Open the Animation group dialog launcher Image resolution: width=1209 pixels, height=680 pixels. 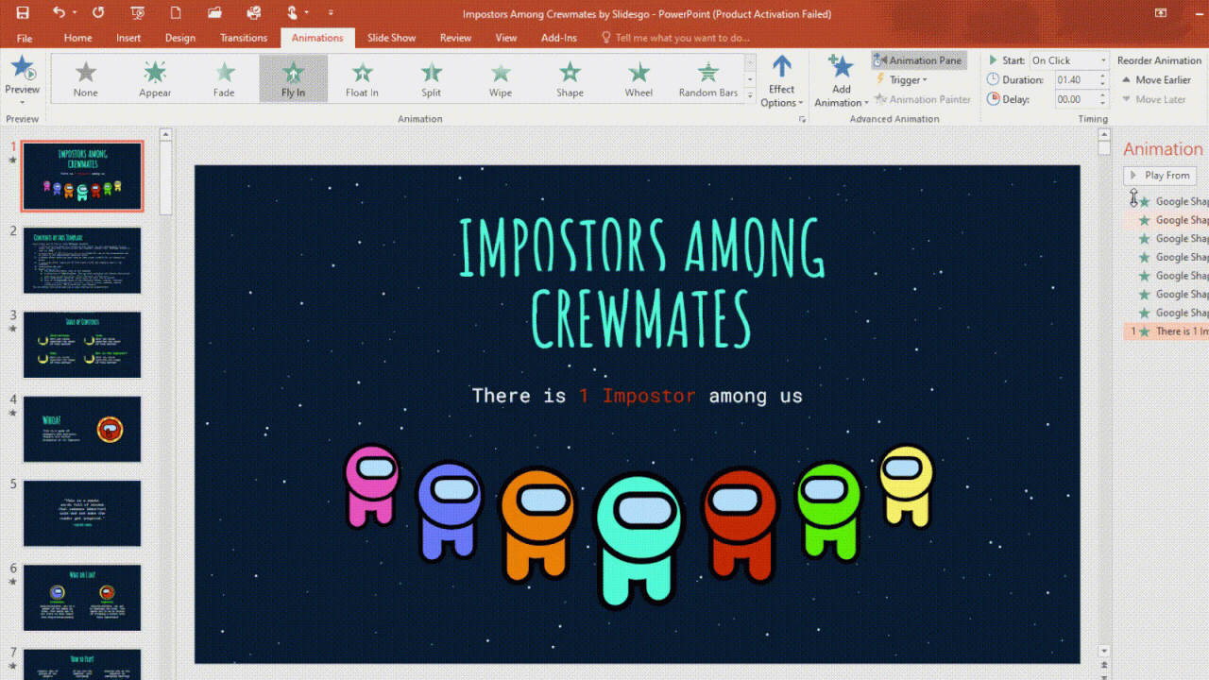pyautogui.click(x=803, y=120)
